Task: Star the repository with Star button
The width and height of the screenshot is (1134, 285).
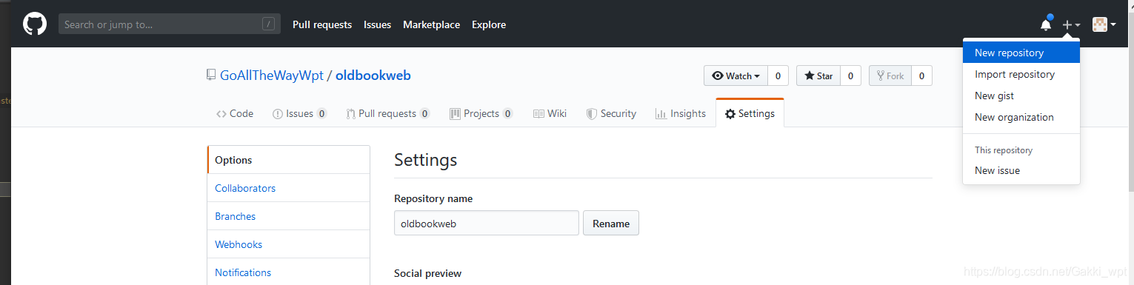Action: tap(818, 76)
